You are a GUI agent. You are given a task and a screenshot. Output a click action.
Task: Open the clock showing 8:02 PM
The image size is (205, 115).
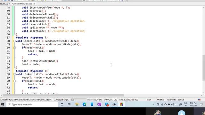click(x=193, y=104)
